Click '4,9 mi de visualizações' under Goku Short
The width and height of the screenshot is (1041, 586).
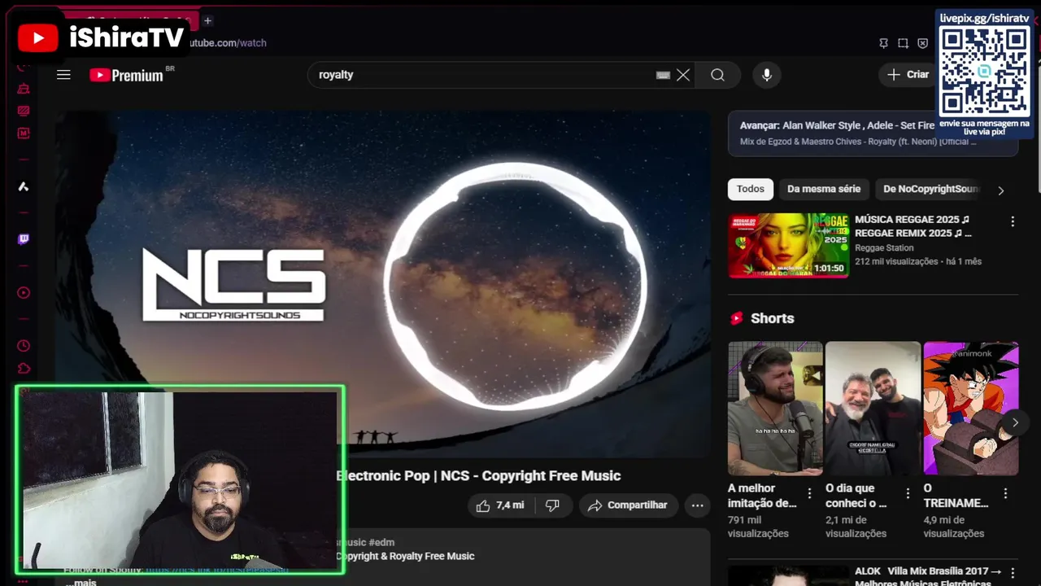[953, 527]
